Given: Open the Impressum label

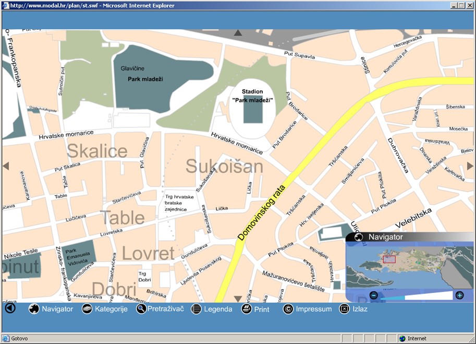Looking at the screenshot, I should click(x=313, y=309).
